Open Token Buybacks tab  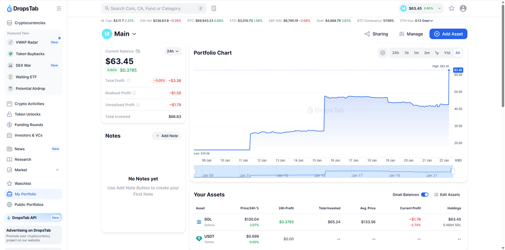33,54
